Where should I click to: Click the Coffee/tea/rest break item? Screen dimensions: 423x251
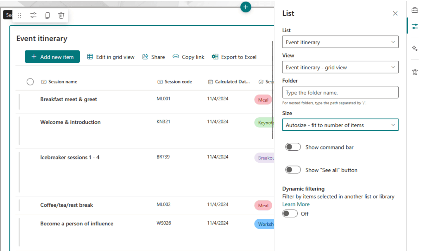pos(67,205)
